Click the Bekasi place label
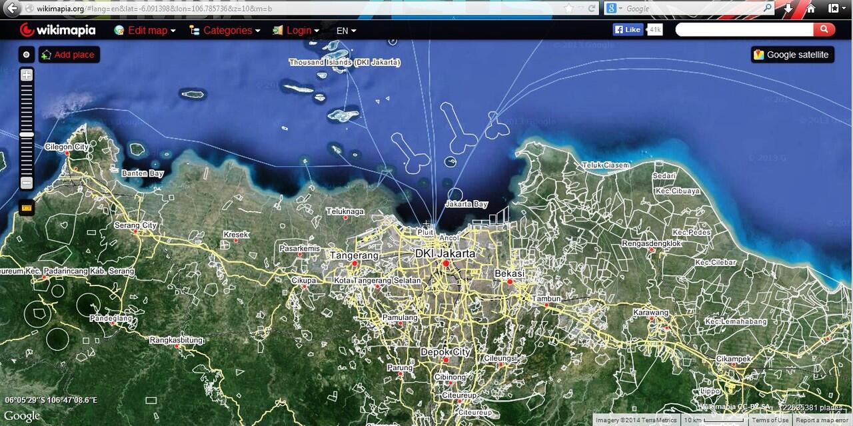853x426 pixels. point(510,274)
